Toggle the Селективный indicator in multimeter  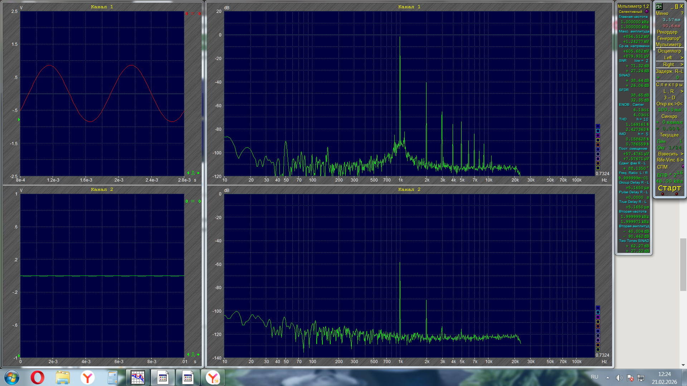click(x=647, y=11)
